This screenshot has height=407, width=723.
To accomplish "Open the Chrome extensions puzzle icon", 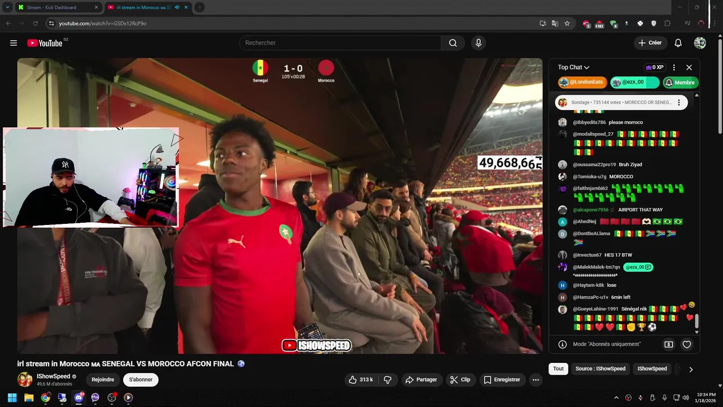I will 668,23.
